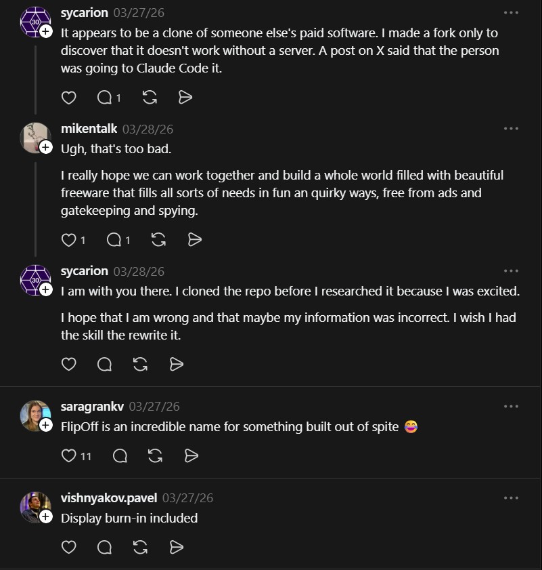Viewport: 542px width, 570px height.
Task: Like sycarion's post about the software clone
Action: (68, 97)
